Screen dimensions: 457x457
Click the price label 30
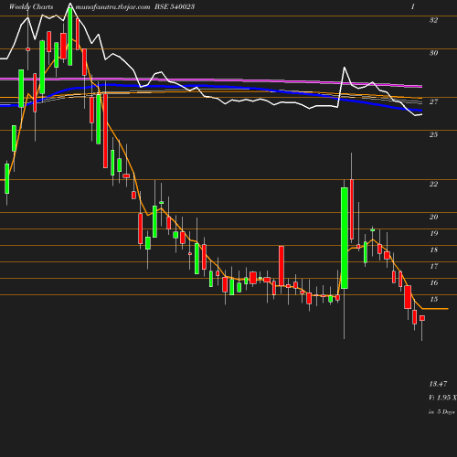(433, 53)
